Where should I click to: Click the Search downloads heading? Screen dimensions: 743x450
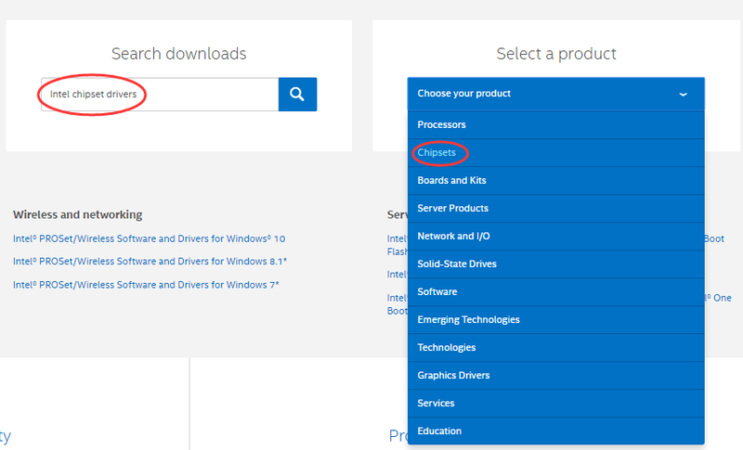pyautogui.click(x=178, y=54)
